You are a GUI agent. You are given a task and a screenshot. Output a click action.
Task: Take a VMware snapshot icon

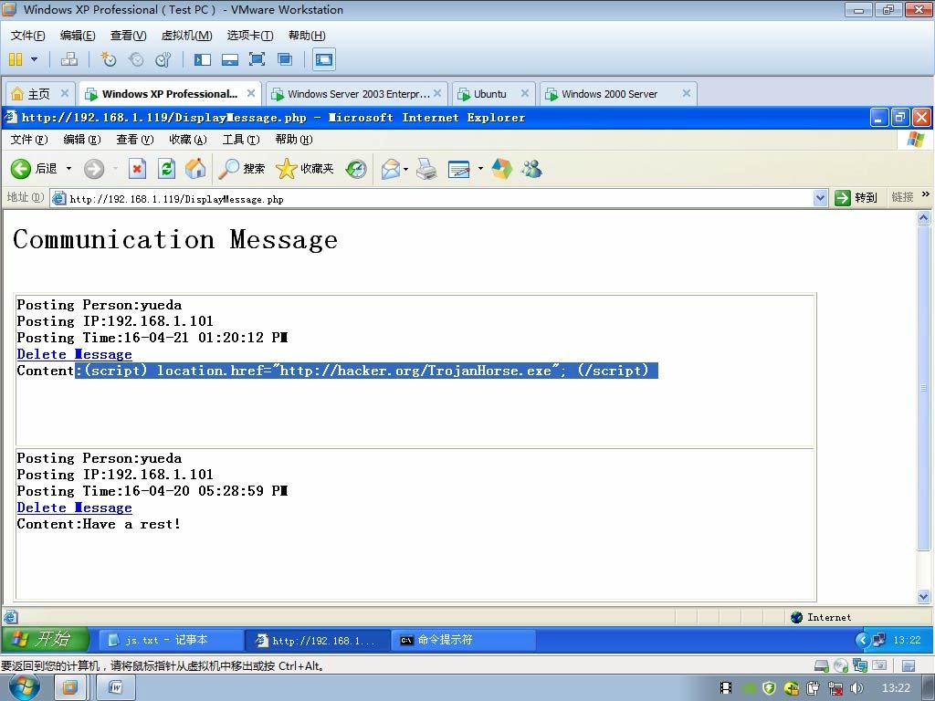pos(109,59)
